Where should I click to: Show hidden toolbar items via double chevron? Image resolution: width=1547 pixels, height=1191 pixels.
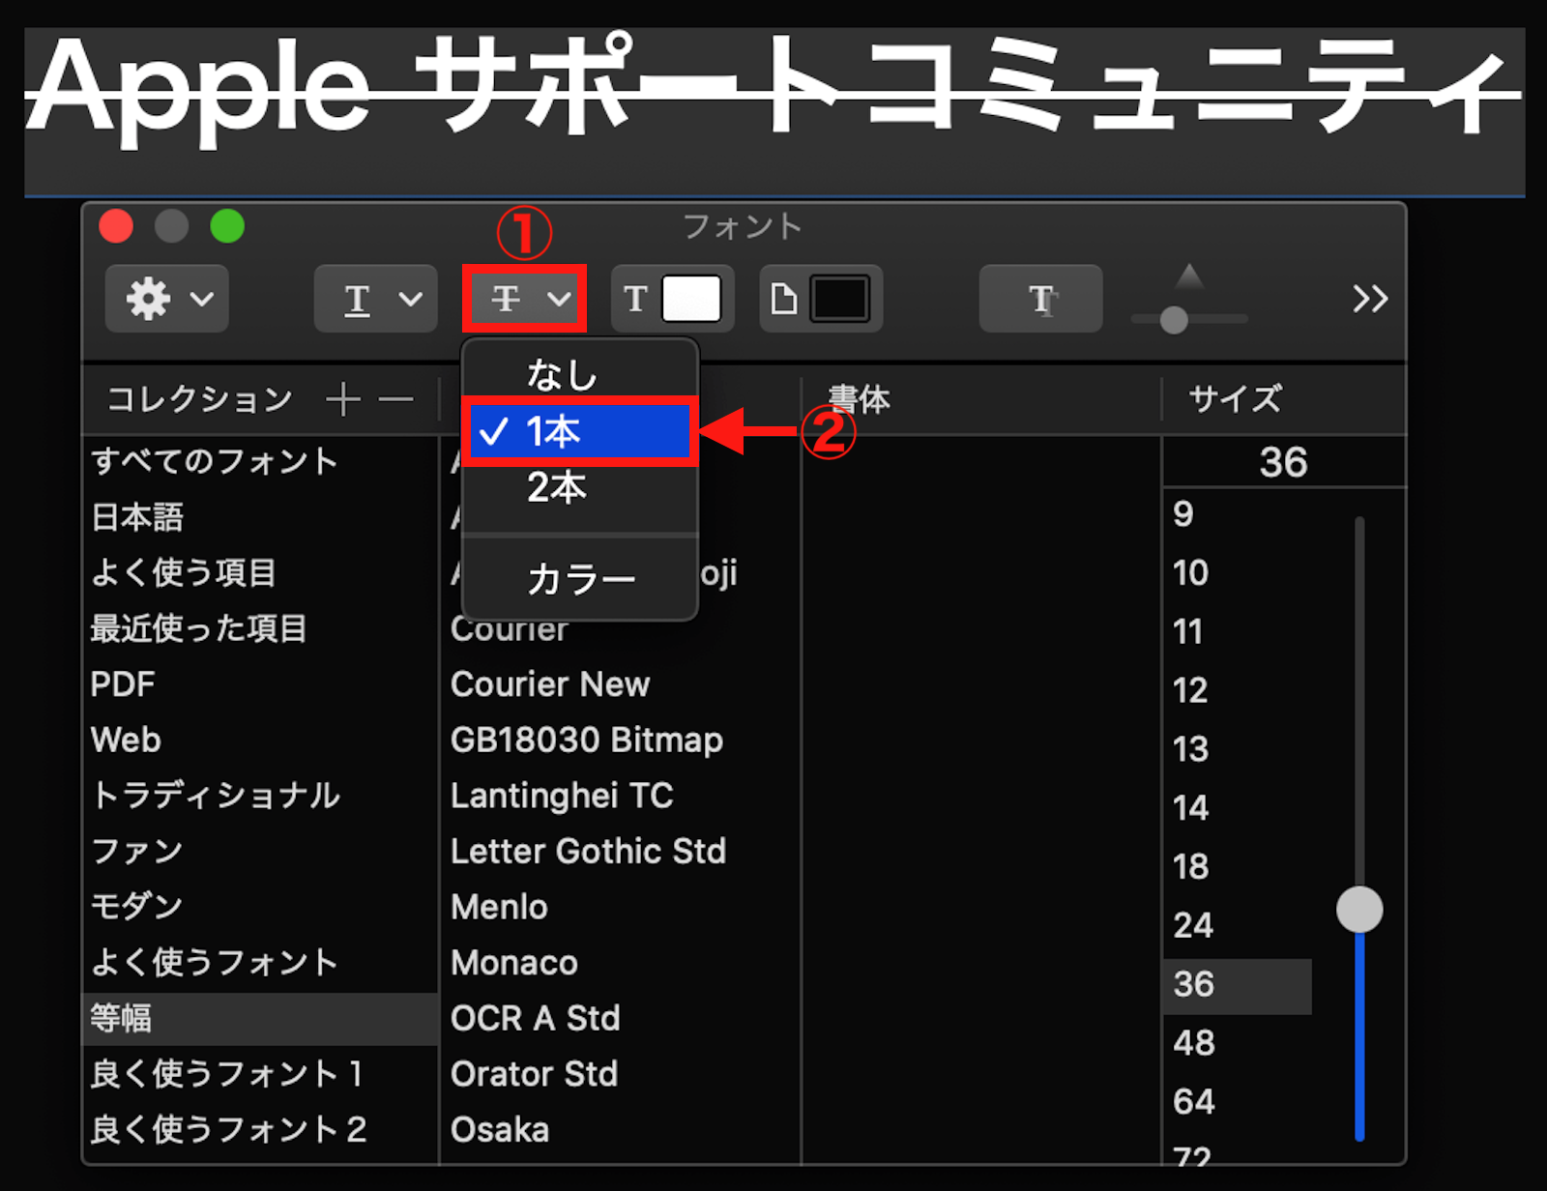1370,299
